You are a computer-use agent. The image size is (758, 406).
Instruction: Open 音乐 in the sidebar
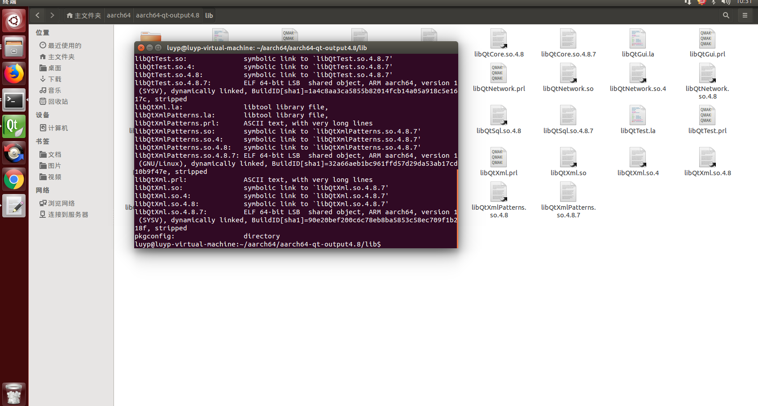[51, 90]
